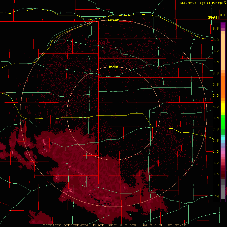
Task: Click the 50 NMI range ring label
Action: (113, 67)
